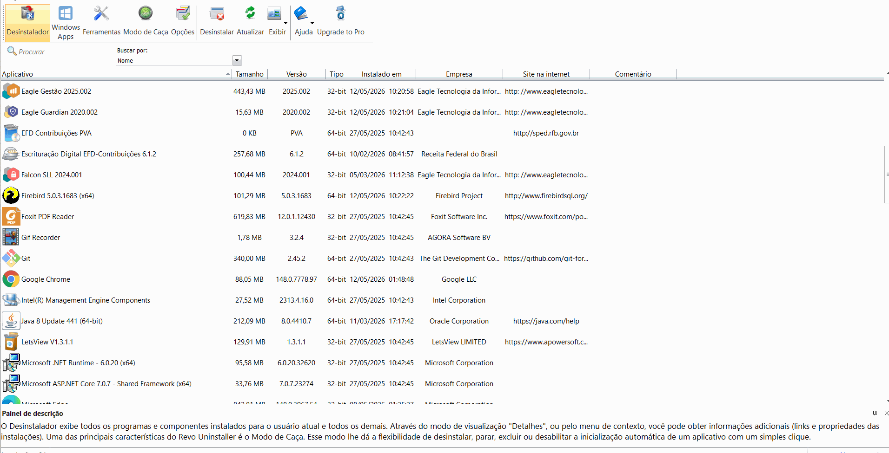Open the Ajuda help icon
This screenshot has height=453, width=889.
[x=301, y=13]
